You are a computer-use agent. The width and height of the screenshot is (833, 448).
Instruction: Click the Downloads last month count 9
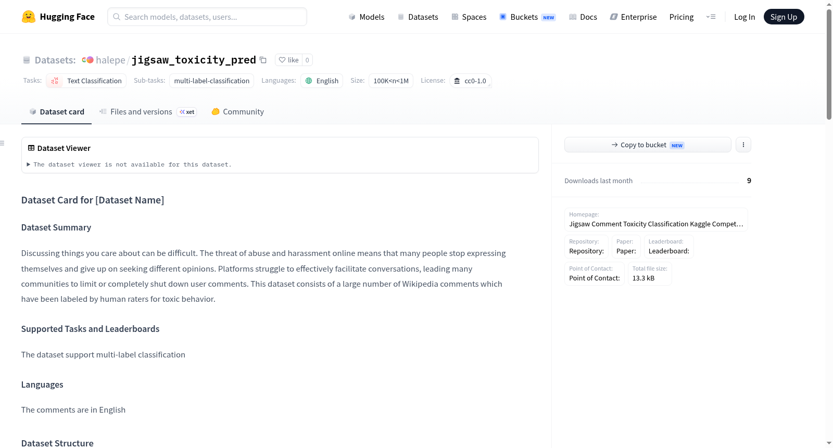coord(749,181)
